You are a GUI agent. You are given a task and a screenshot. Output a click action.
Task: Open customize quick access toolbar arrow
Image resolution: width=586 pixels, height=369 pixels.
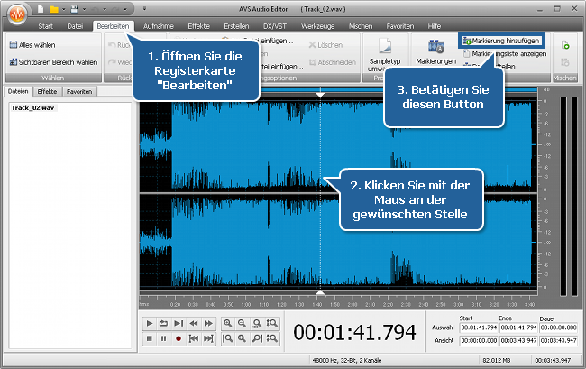(144, 9)
